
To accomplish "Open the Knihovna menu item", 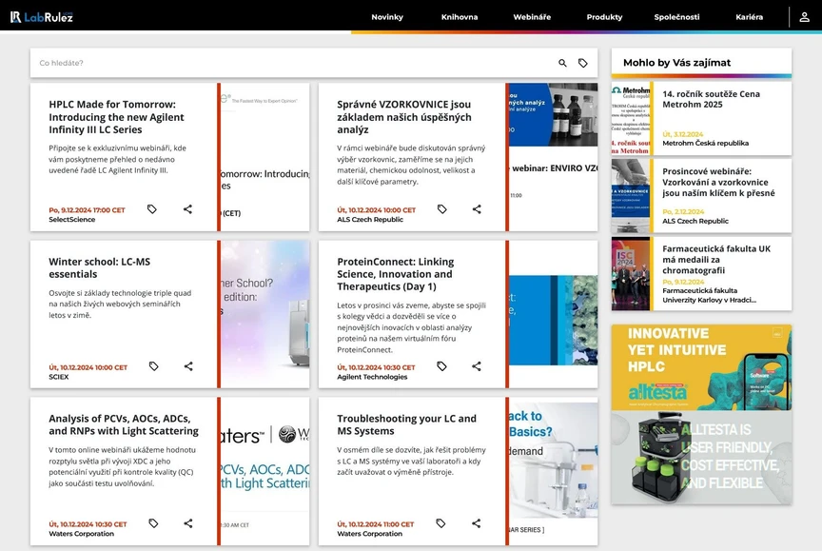I will (x=460, y=17).
